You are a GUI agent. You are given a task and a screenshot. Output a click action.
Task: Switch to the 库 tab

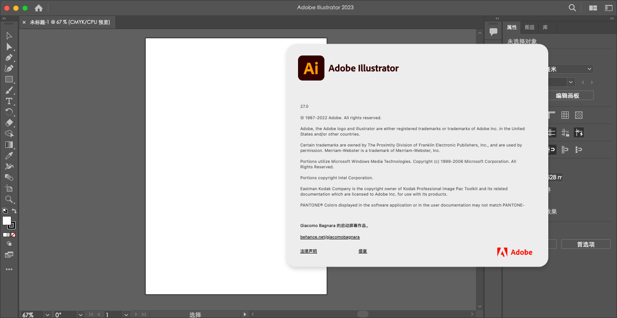pyautogui.click(x=545, y=27)
